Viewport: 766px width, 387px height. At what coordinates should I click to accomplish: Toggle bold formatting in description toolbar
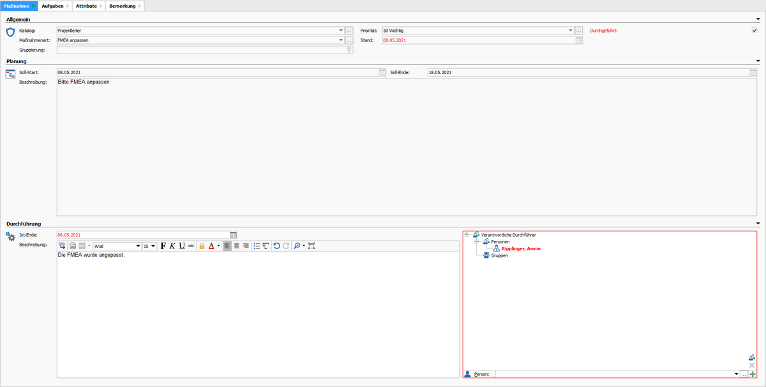163,246
